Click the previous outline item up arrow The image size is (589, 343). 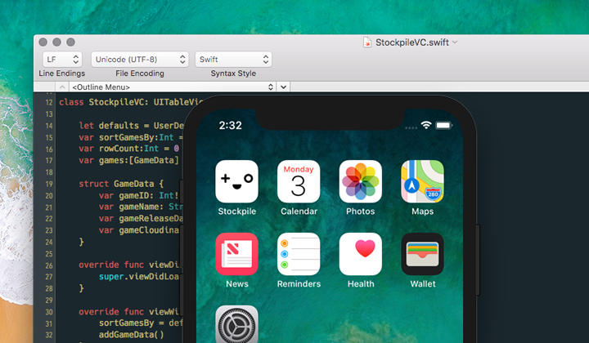pos(61,87)
